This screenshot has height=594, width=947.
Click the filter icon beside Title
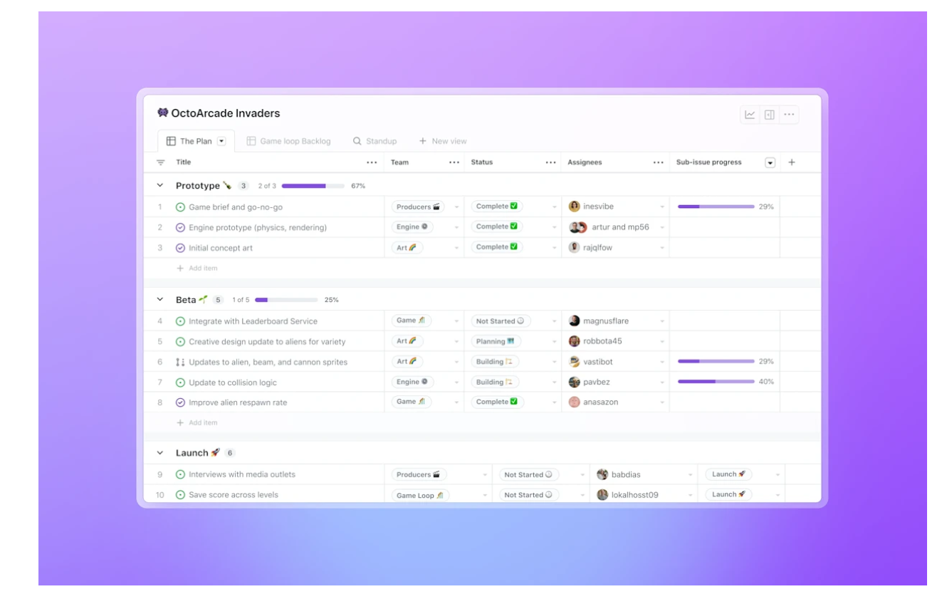(x=161, y=162)
